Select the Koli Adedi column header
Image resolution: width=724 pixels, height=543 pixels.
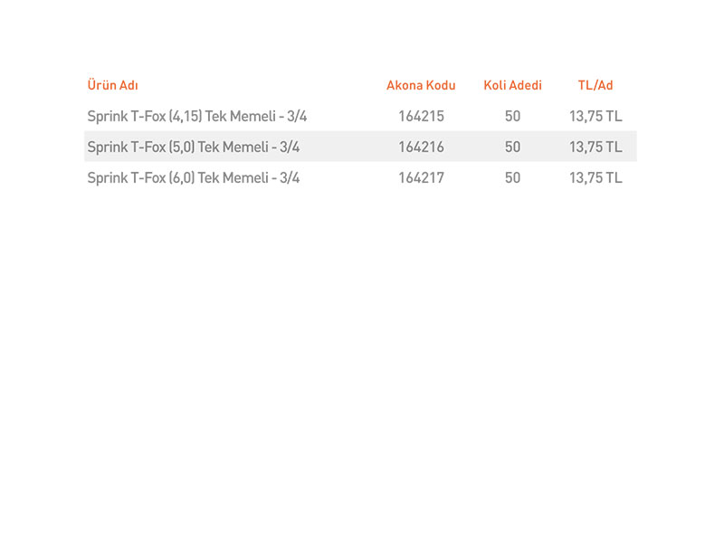pyautogui.click(x=512, y=85)
